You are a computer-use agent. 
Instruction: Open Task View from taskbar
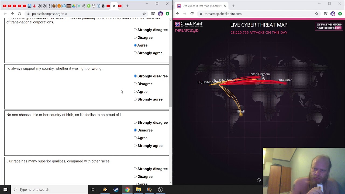tap(94, 189)
